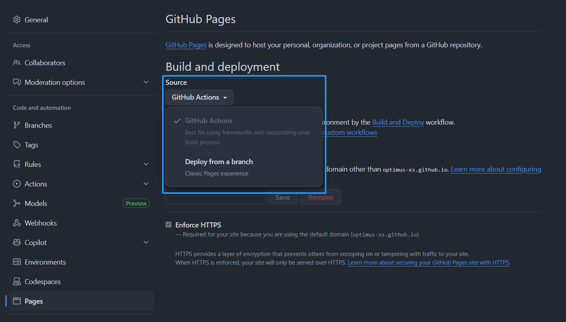Screen dimensions: 566x322
Task: Choose Deploy from a branch option
Action: coord(219,161)
